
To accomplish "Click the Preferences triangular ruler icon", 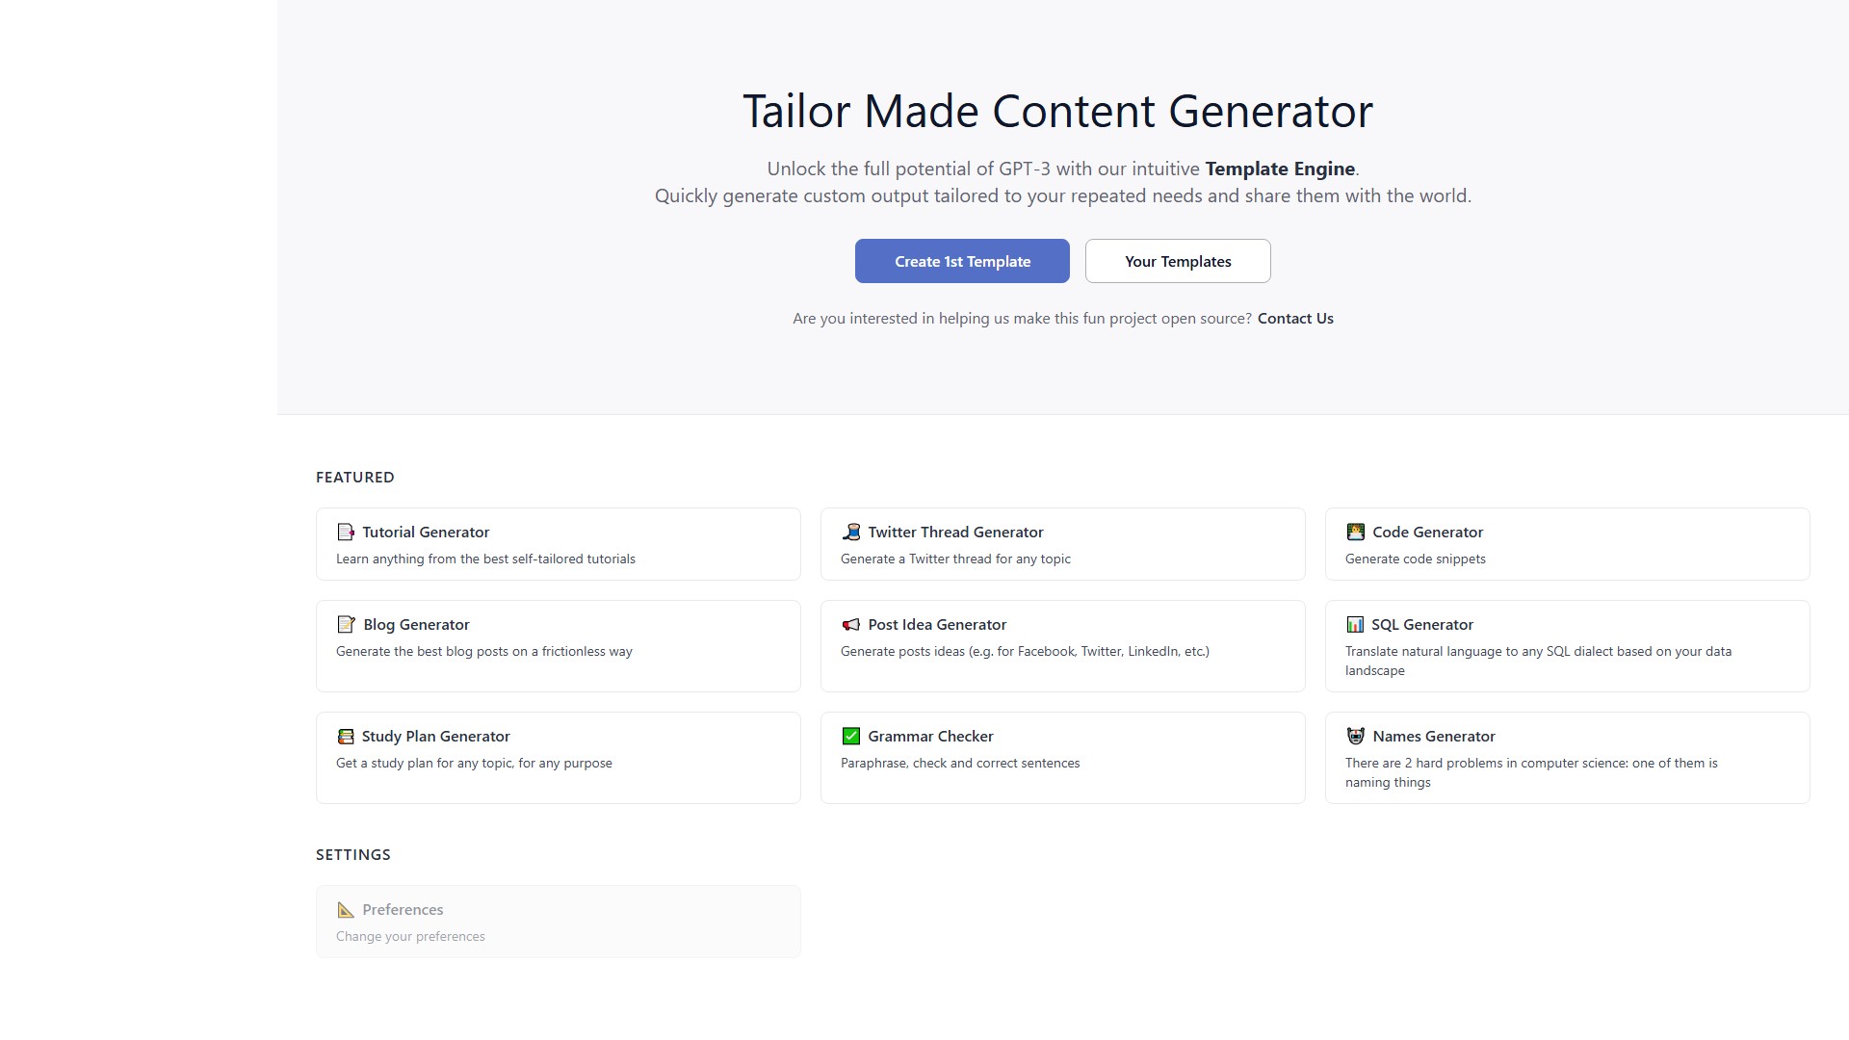I will coord(346,909).
